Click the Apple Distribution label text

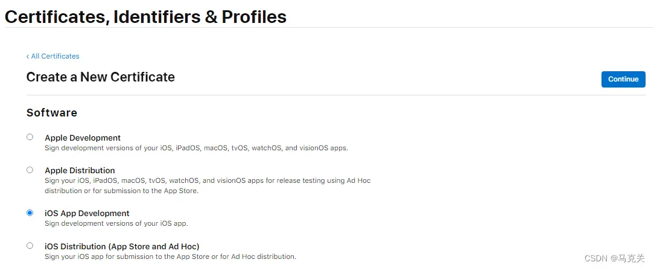tap(80, 170)
